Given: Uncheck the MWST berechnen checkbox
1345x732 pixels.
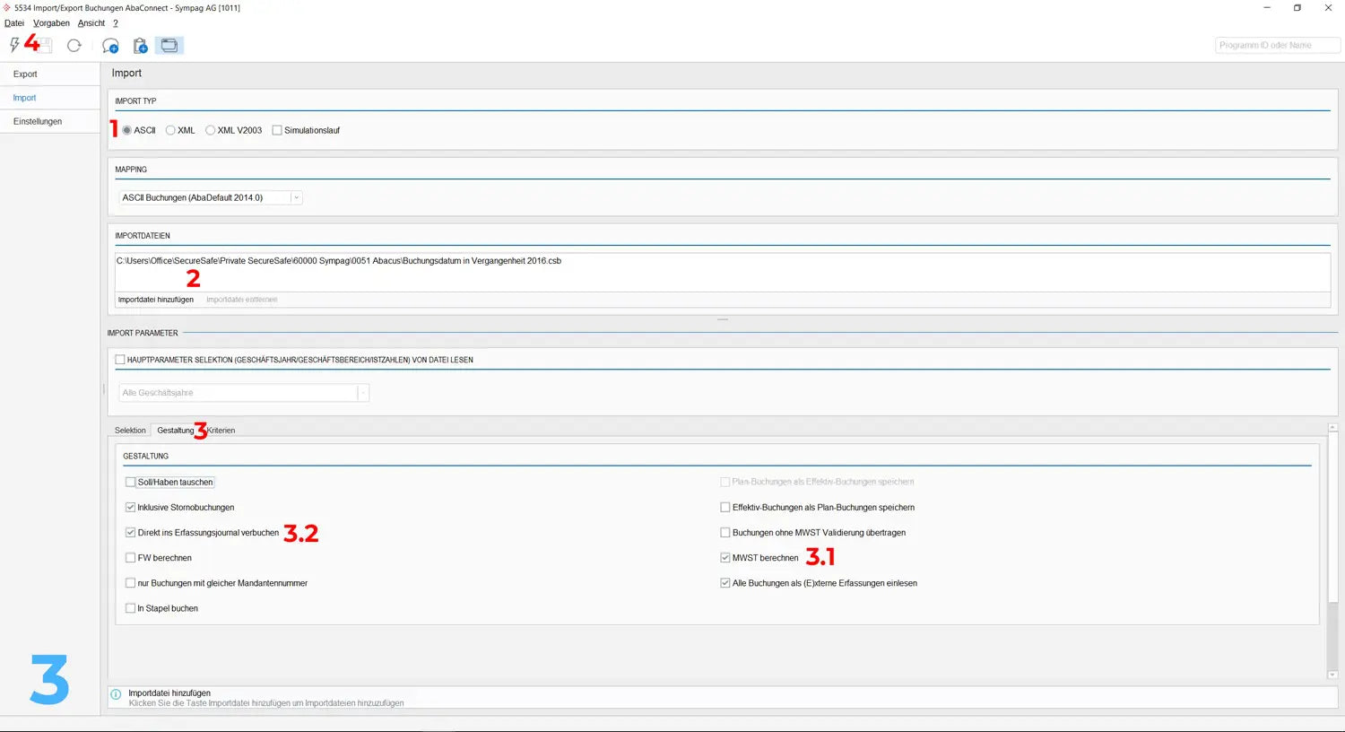Looking at the screenshot, I should coord(725,558).
